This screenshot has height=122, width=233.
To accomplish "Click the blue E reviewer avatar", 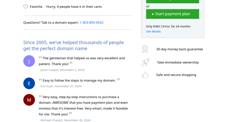I will [x=29, y=83].
